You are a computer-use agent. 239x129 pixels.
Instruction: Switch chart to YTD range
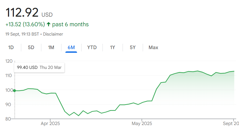[x=92, y=47]
